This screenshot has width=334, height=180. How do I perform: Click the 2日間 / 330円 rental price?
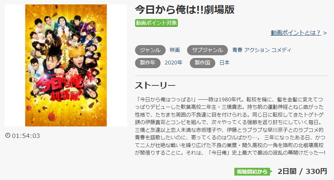tap(302, 171)
